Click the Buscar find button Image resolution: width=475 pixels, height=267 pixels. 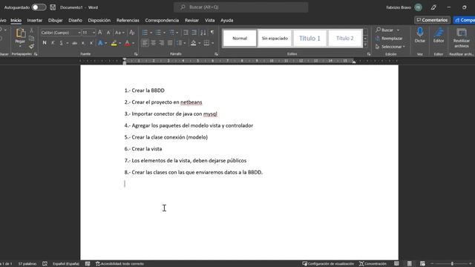coord(384,30)
